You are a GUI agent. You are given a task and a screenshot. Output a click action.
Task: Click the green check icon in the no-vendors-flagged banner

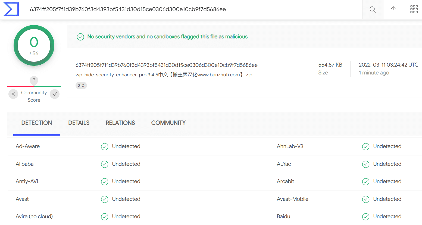80,37
